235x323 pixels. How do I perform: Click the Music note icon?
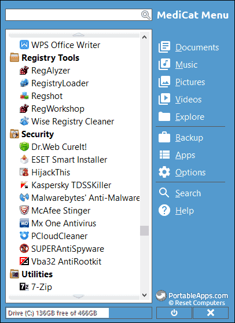(164, 64)
